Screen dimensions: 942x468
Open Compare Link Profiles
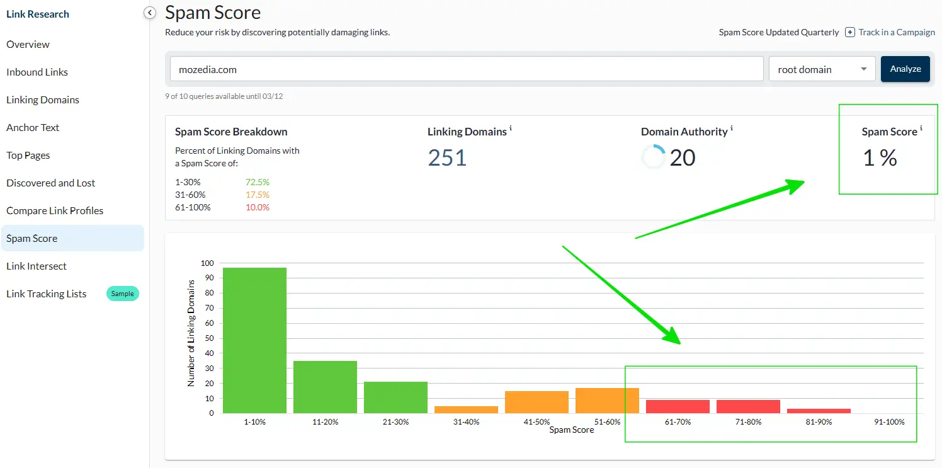click(55, 210)
